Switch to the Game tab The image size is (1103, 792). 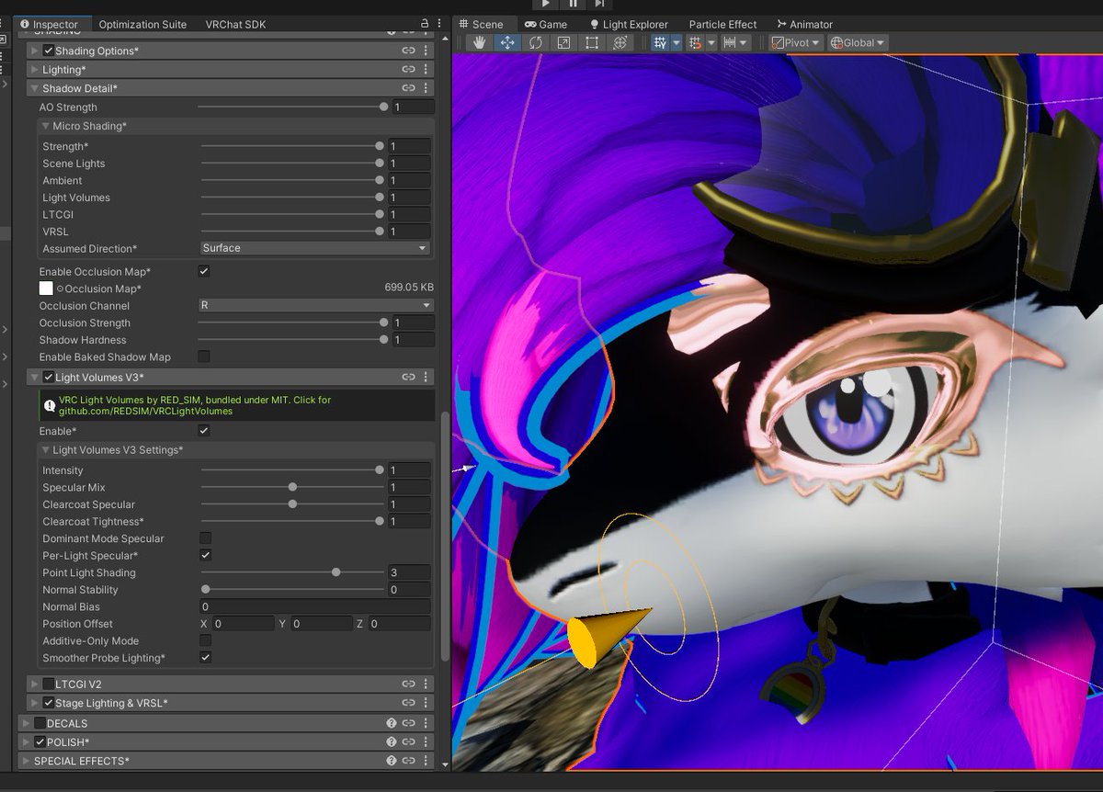(546, 25)
